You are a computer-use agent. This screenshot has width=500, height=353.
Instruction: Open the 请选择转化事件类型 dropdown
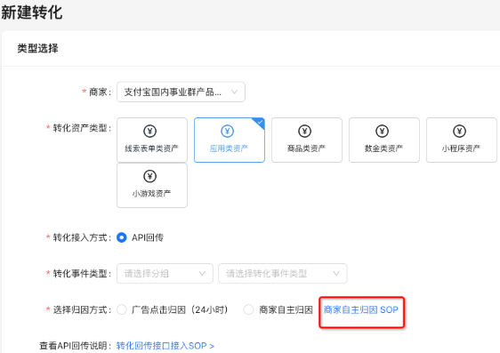click(x=283, y=273)
